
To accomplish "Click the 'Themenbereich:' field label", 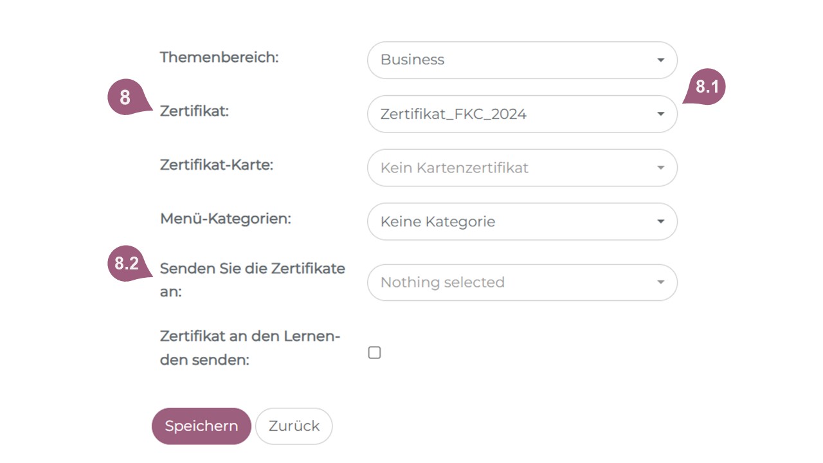I will [x=219, y=57].
